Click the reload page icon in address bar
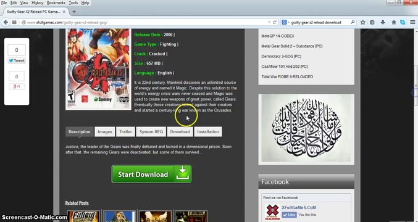418x222 pixels. (x=275, y=22)
